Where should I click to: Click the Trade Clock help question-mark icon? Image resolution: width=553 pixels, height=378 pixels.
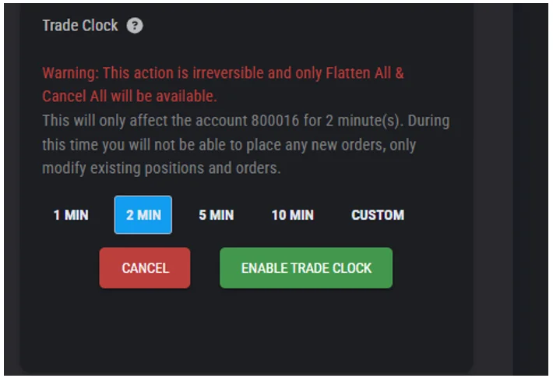[x=135, y=26]
